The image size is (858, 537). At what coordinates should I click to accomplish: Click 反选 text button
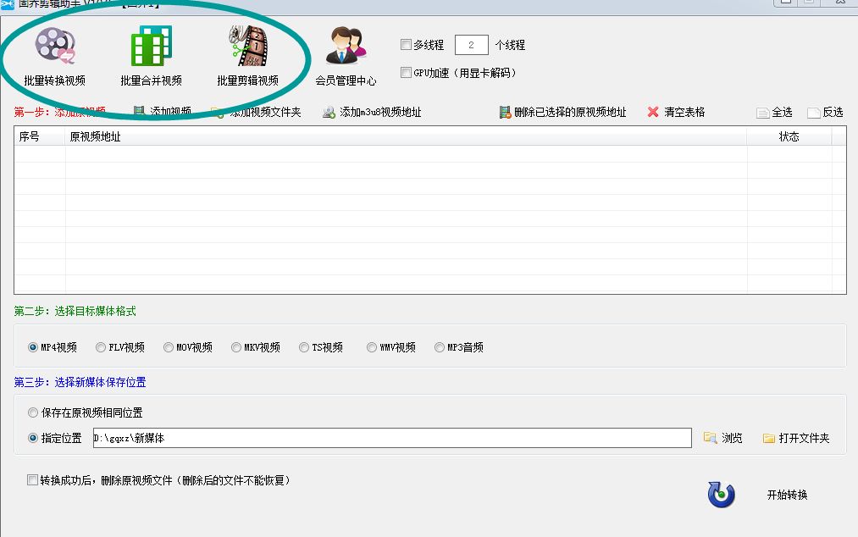tap(833, 112)
